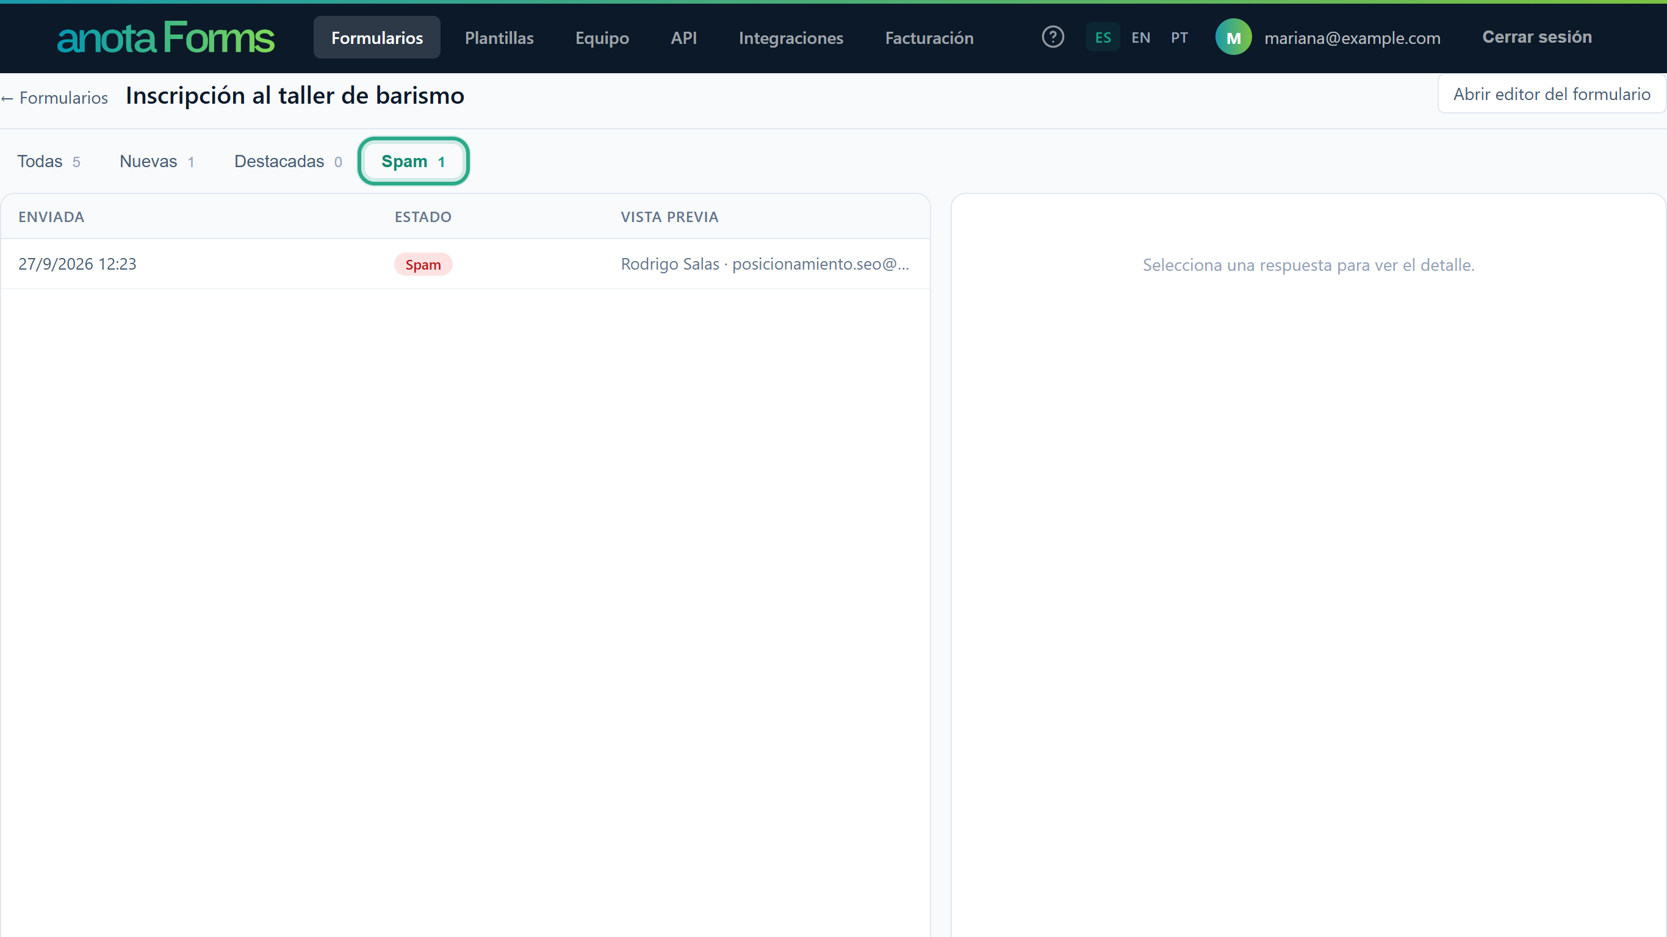Go back via the ← Formularios link
1667x937 pixels.
tap(54, 98)
